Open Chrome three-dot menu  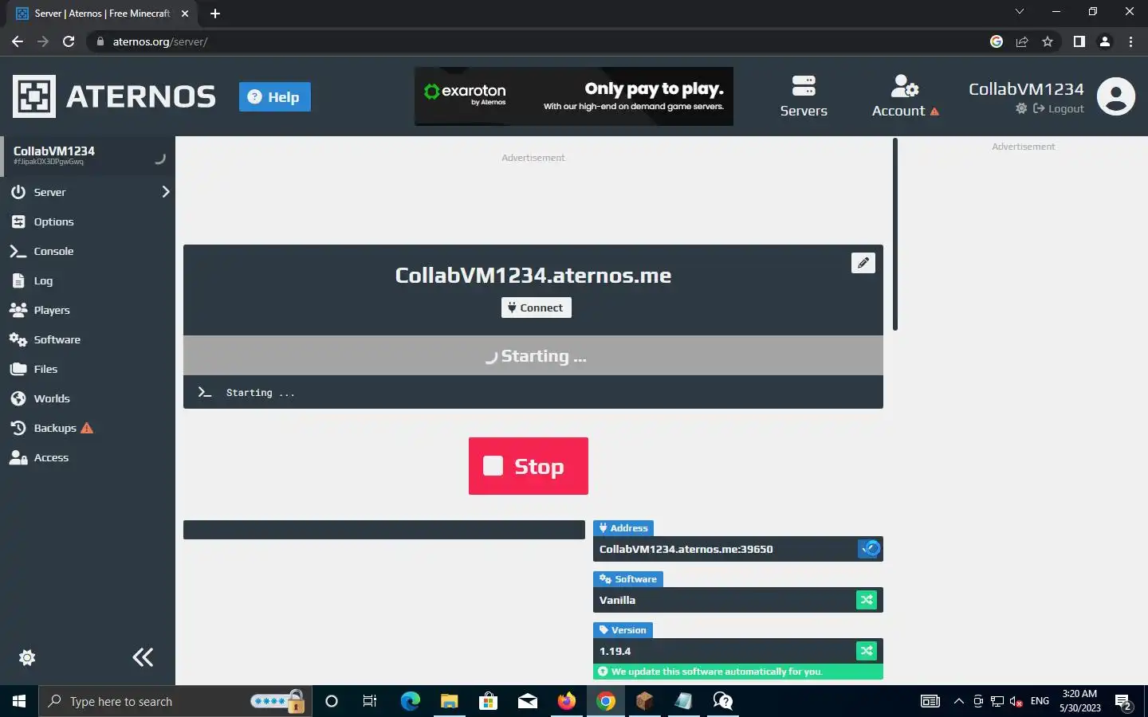point(1130,41)
